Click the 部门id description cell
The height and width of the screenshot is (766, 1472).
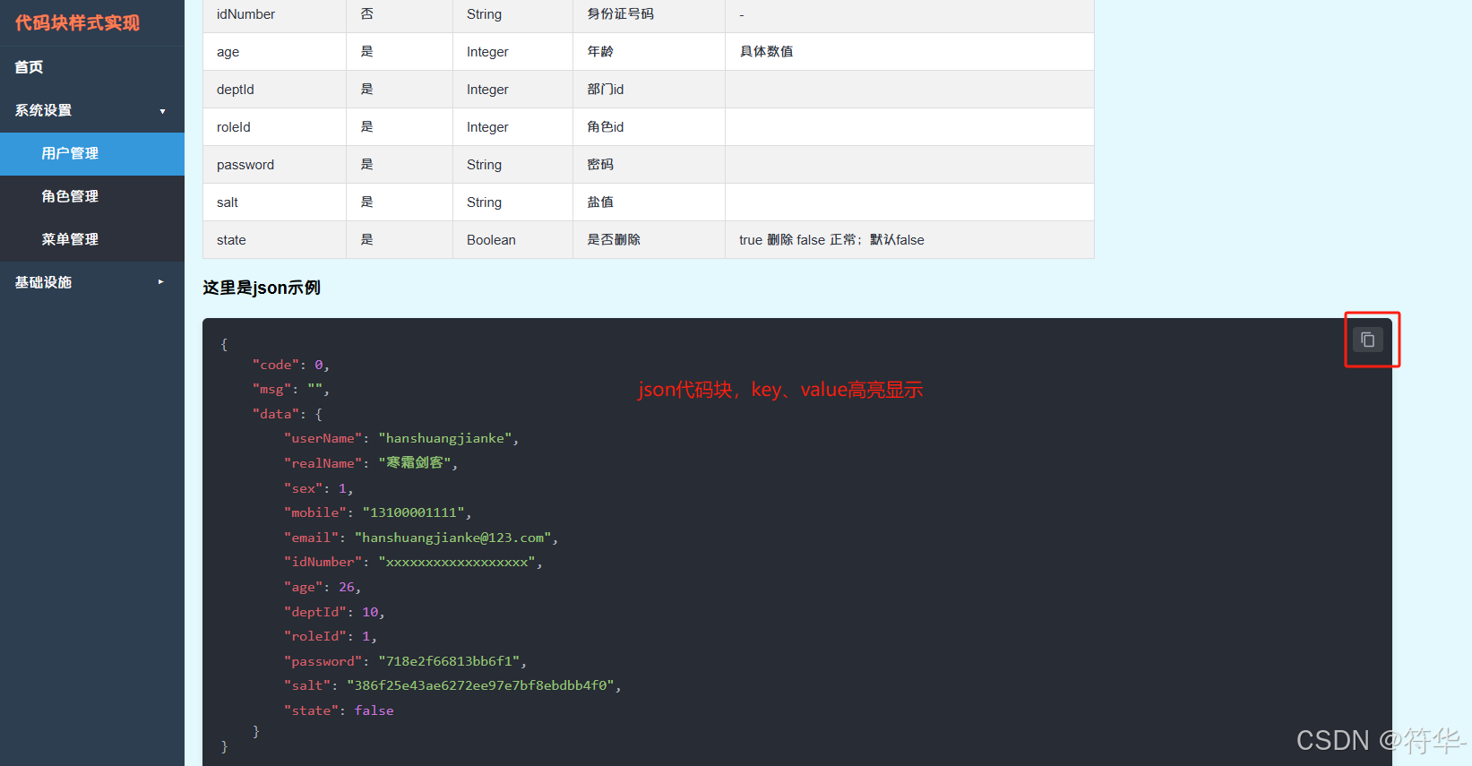click(x=649, y=90)
